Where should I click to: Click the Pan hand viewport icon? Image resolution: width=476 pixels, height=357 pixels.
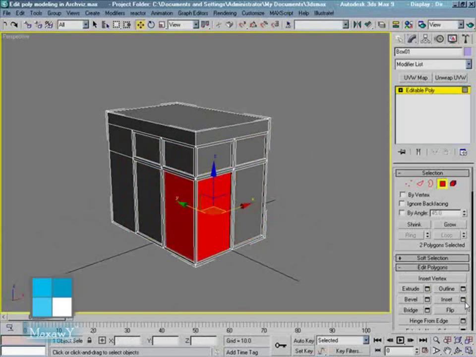click(x=447, y=351)
